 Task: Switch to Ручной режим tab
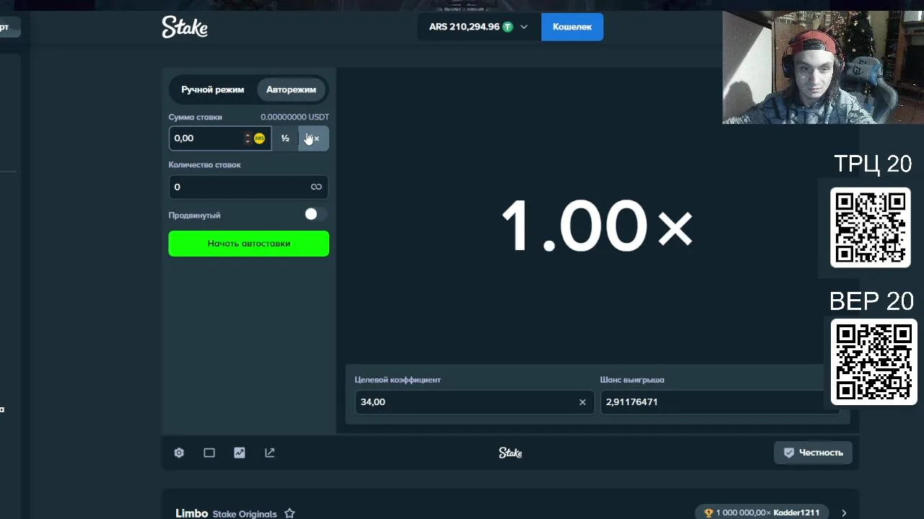[213, 89]
